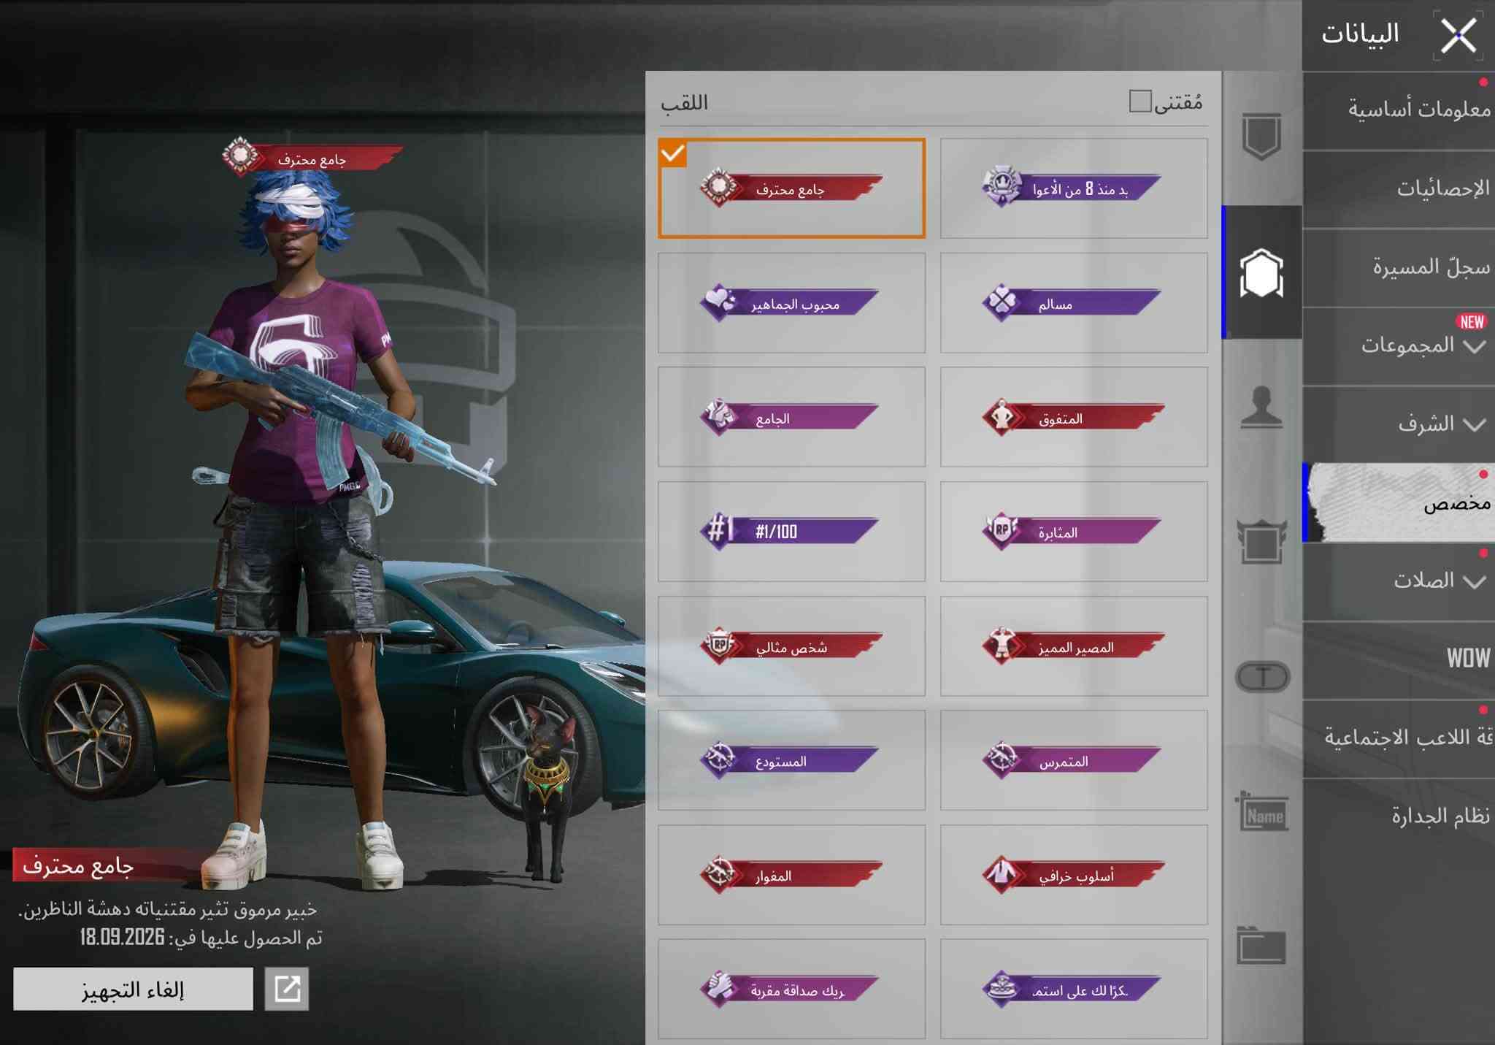
Task: Select the صداقة مقربة title card
Action: coord(791,989)
